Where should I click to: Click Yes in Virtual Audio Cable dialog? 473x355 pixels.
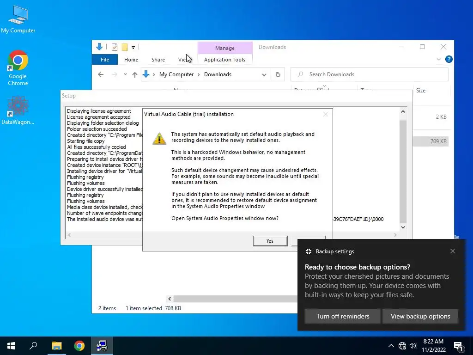click(270, 241)
